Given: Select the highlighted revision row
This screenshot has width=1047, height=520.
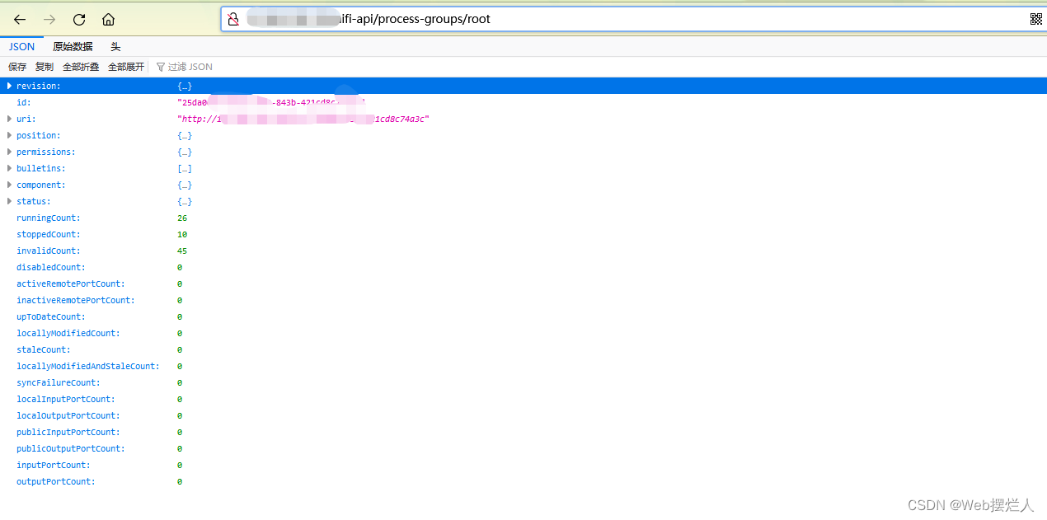Looking at the screenshot, I should (x=330, y=85).
